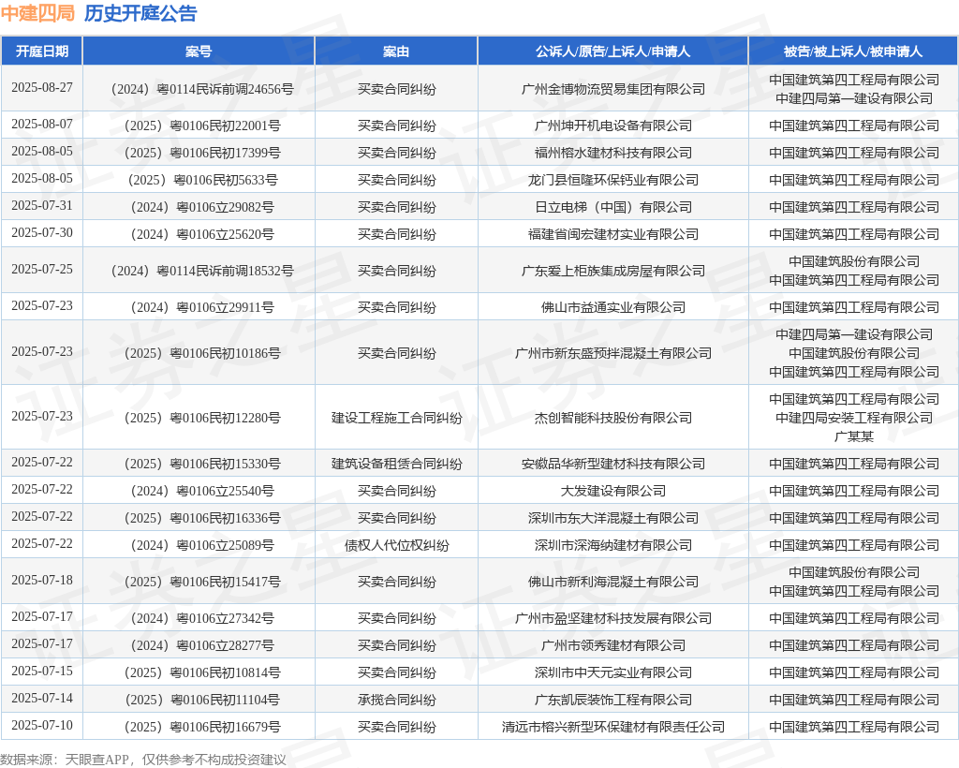Select the 公诉人/原告/上诉人/申请人 column header

(x=612, y=52)
